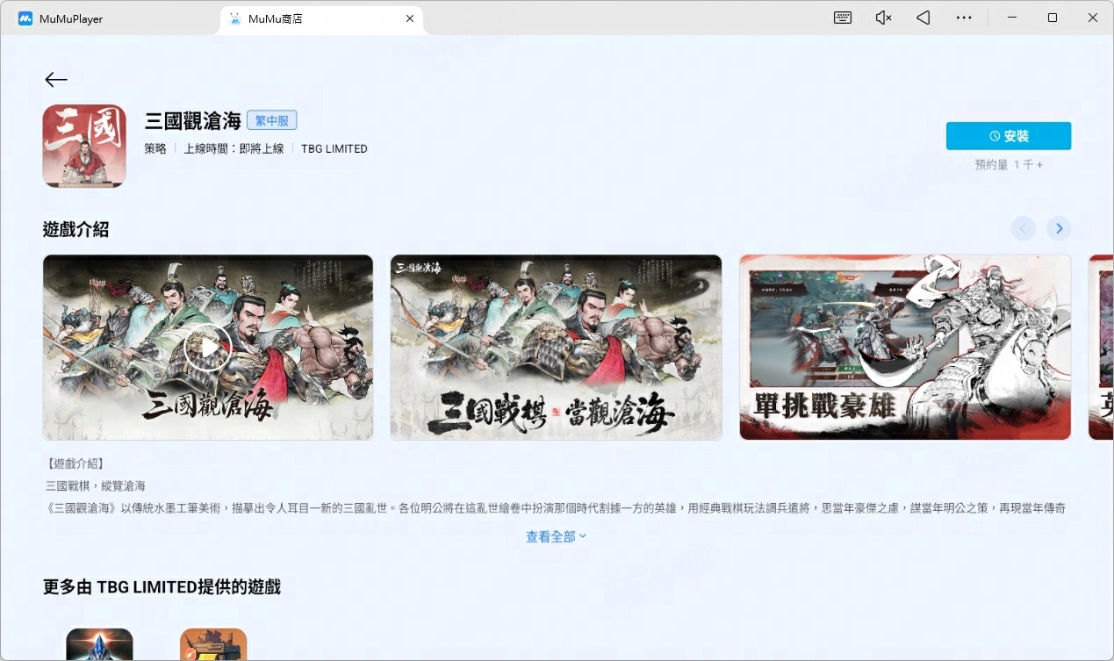Click the 安裝 install button
The height and width of the screenshot is (661, 1114).
(x=1009, y=136)
